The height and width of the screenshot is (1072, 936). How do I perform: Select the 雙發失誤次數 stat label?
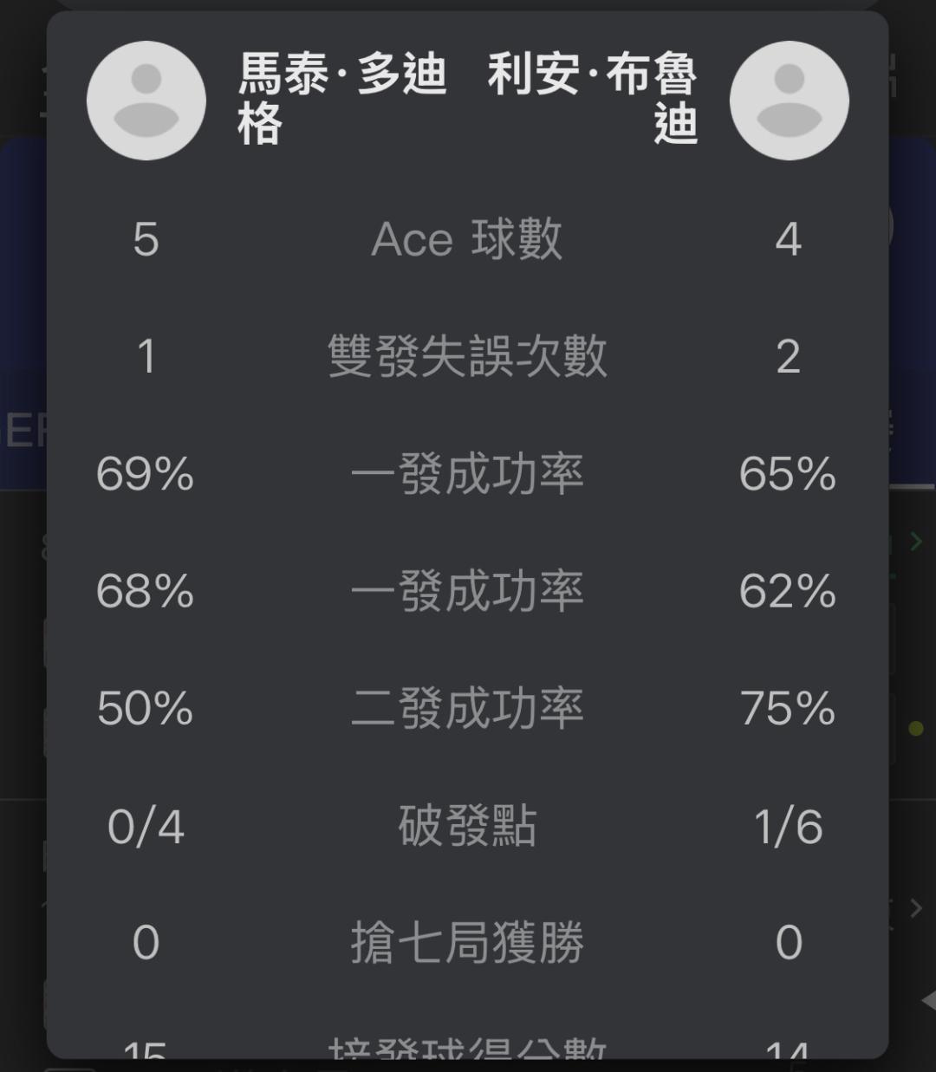tap(467, 356)
